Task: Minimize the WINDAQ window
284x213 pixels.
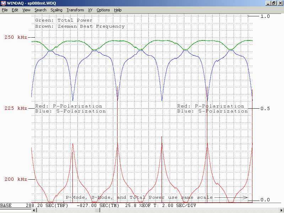Action: 268,3
